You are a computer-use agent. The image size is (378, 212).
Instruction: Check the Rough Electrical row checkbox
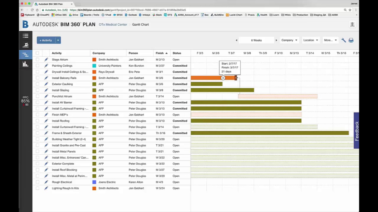(x=37, y=182)
